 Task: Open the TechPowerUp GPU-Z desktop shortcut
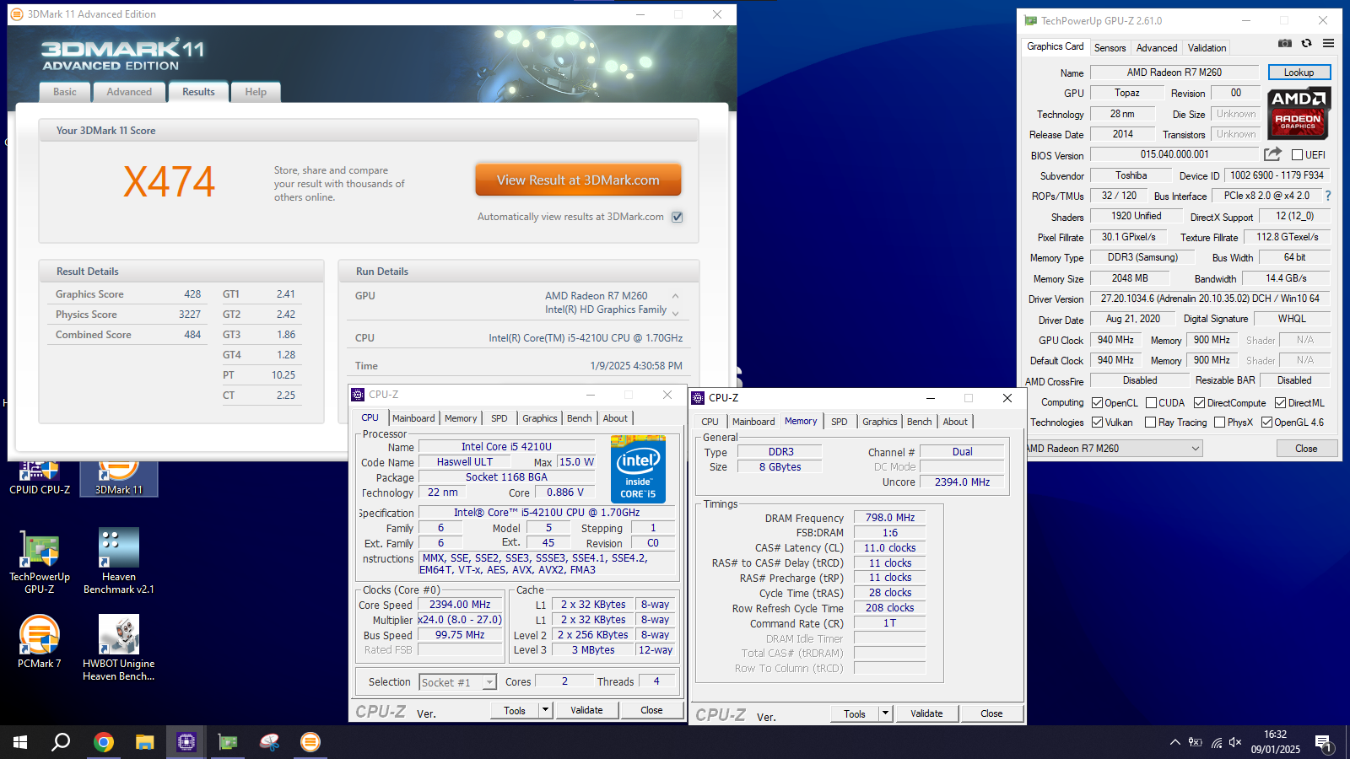pos(40,562)
